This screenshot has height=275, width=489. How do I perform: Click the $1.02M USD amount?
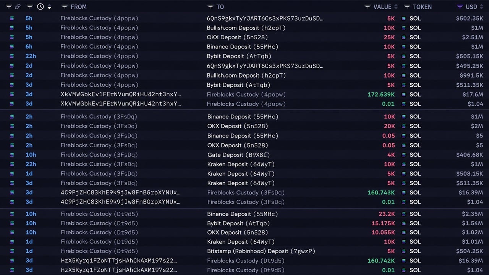[473, 232]
